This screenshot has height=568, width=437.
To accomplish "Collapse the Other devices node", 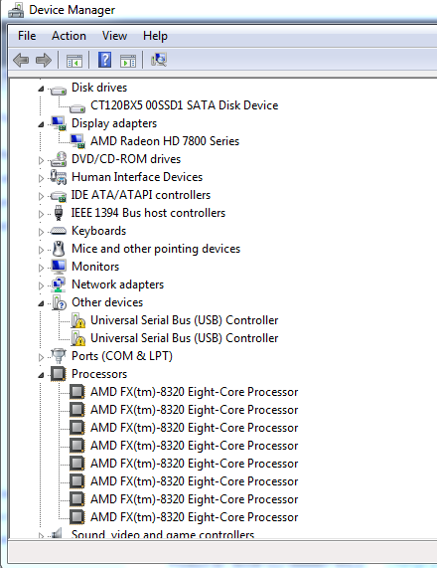I will point(41,303).
